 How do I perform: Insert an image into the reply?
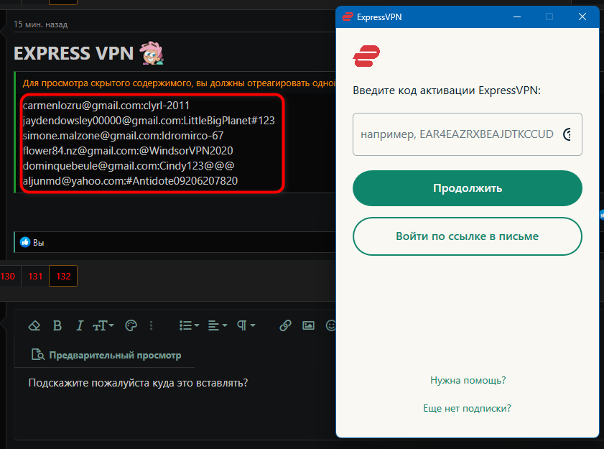tap(308, 325)
